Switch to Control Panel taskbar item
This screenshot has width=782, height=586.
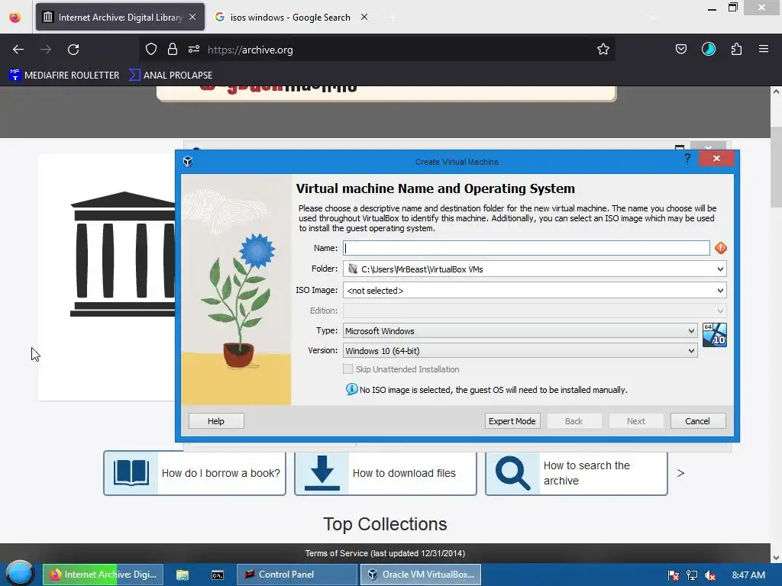[297, 575]
